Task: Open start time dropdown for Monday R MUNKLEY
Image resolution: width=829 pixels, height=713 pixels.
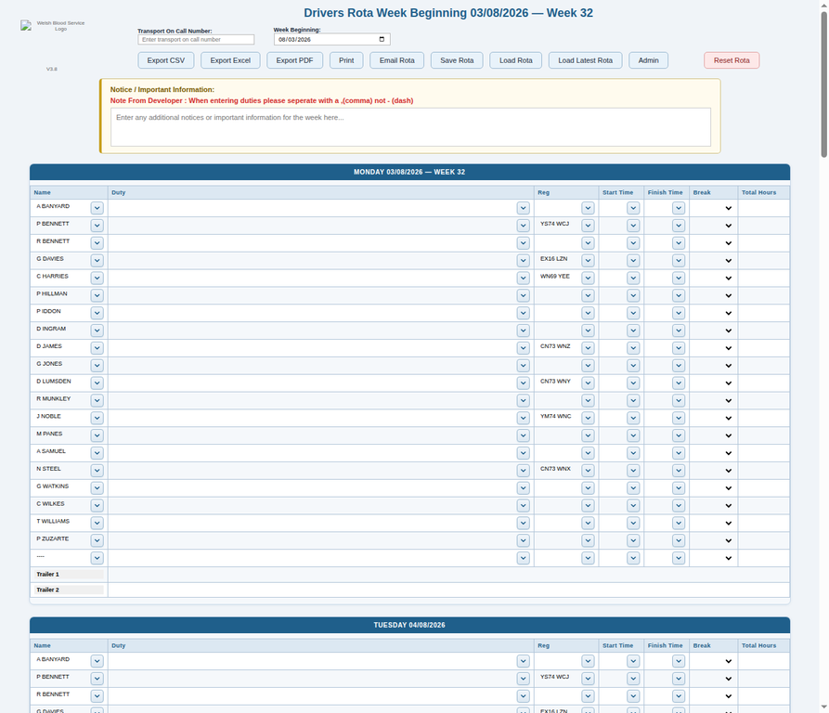Action: 633,400
